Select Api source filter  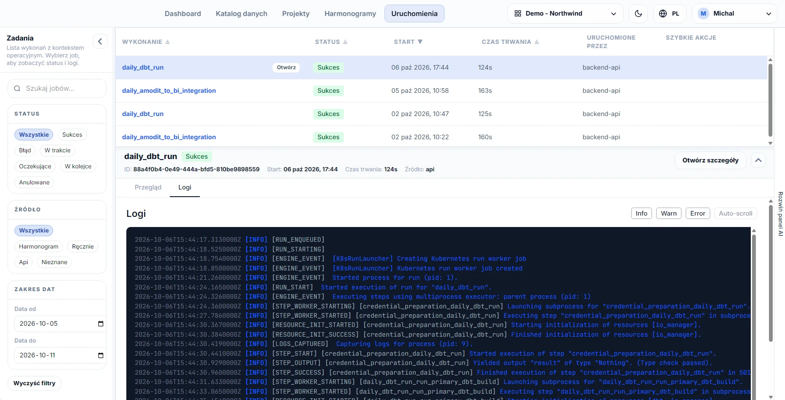tap(24, 262)
